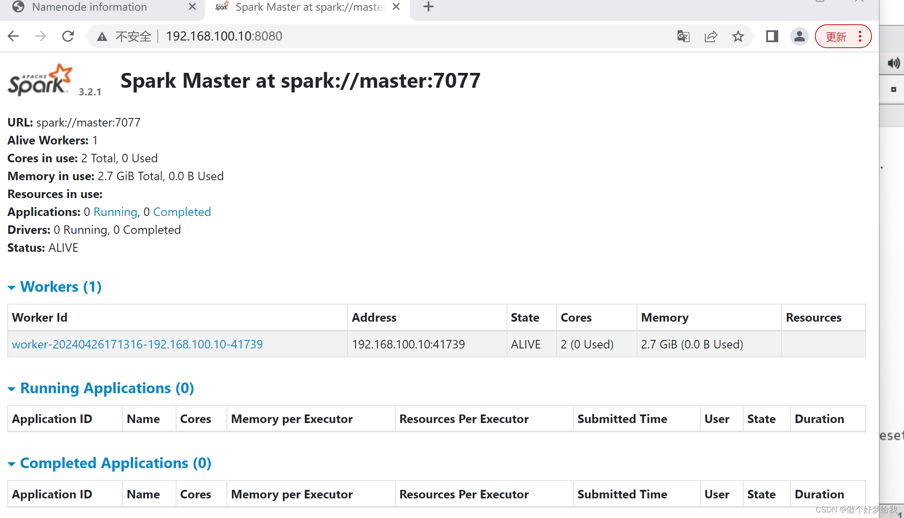Click the browser back arrow
This screenshot has width=904, height=518.
coord(14,36)
